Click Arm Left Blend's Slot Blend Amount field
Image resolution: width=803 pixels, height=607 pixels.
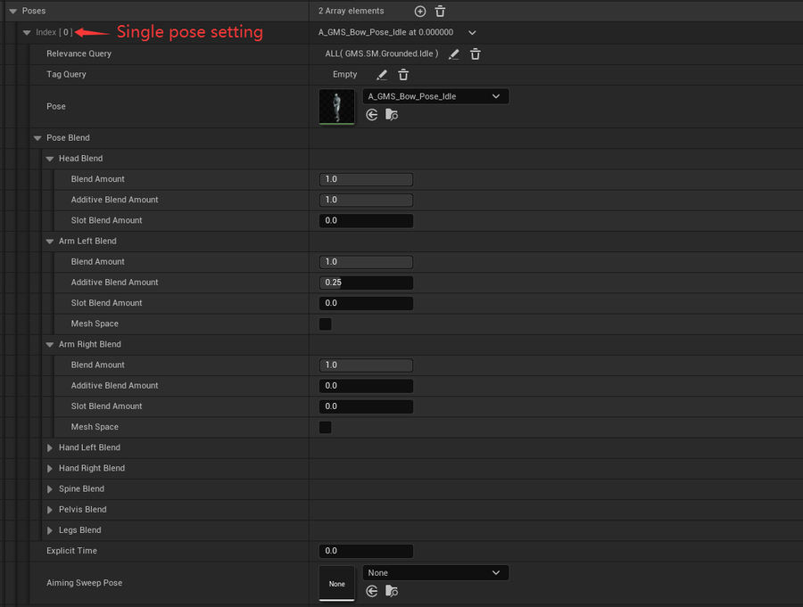(366, 303)
